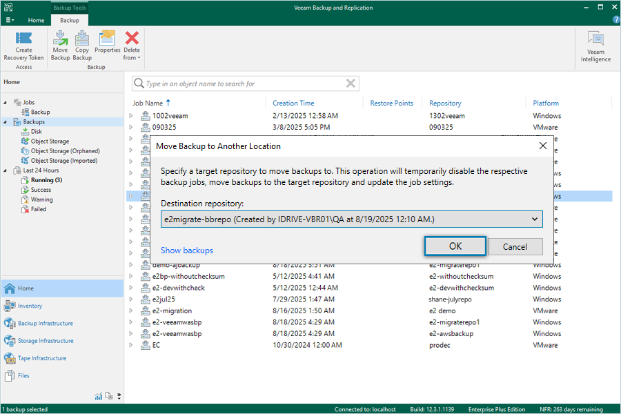This screenshot has height=414, width=621.
Task: Select Failed tree item
Action: click(39, 209)
